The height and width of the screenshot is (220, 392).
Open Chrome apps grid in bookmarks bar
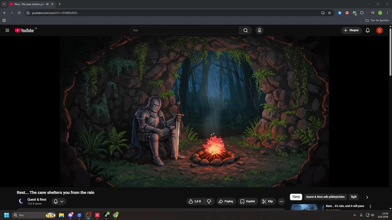click(4, 20)
